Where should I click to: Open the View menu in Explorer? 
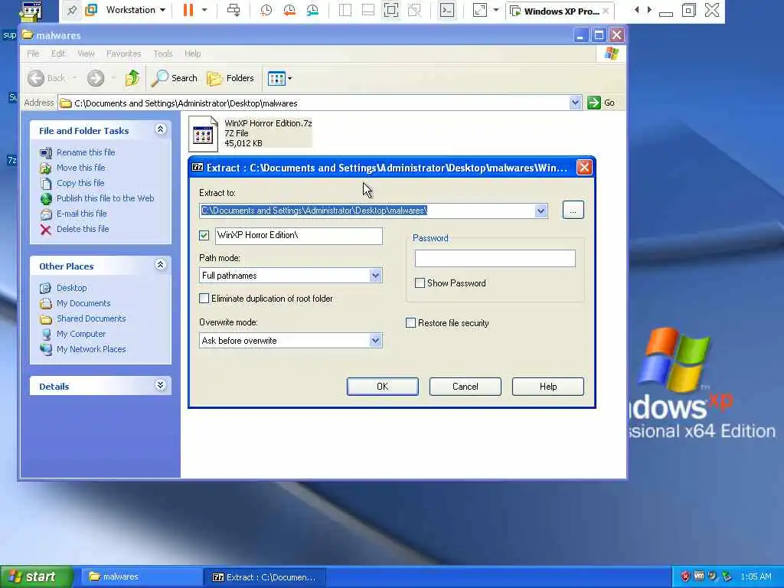[x=86, y=54]
